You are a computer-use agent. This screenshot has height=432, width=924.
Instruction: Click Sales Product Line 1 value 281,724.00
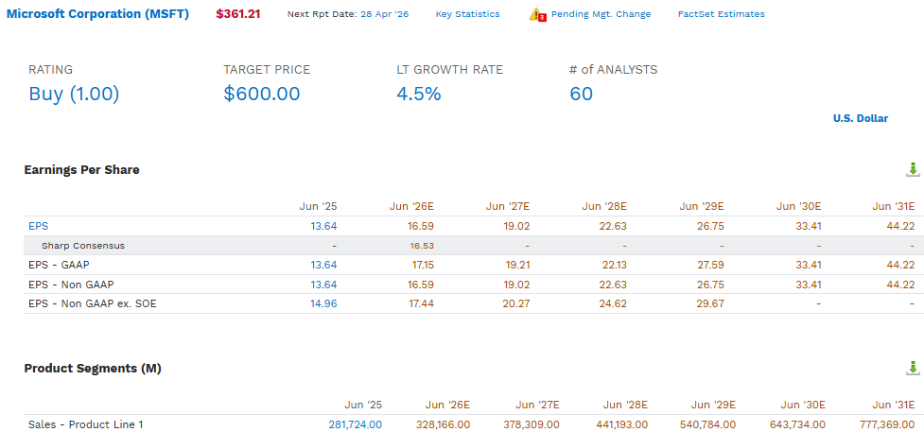(356, 424)
